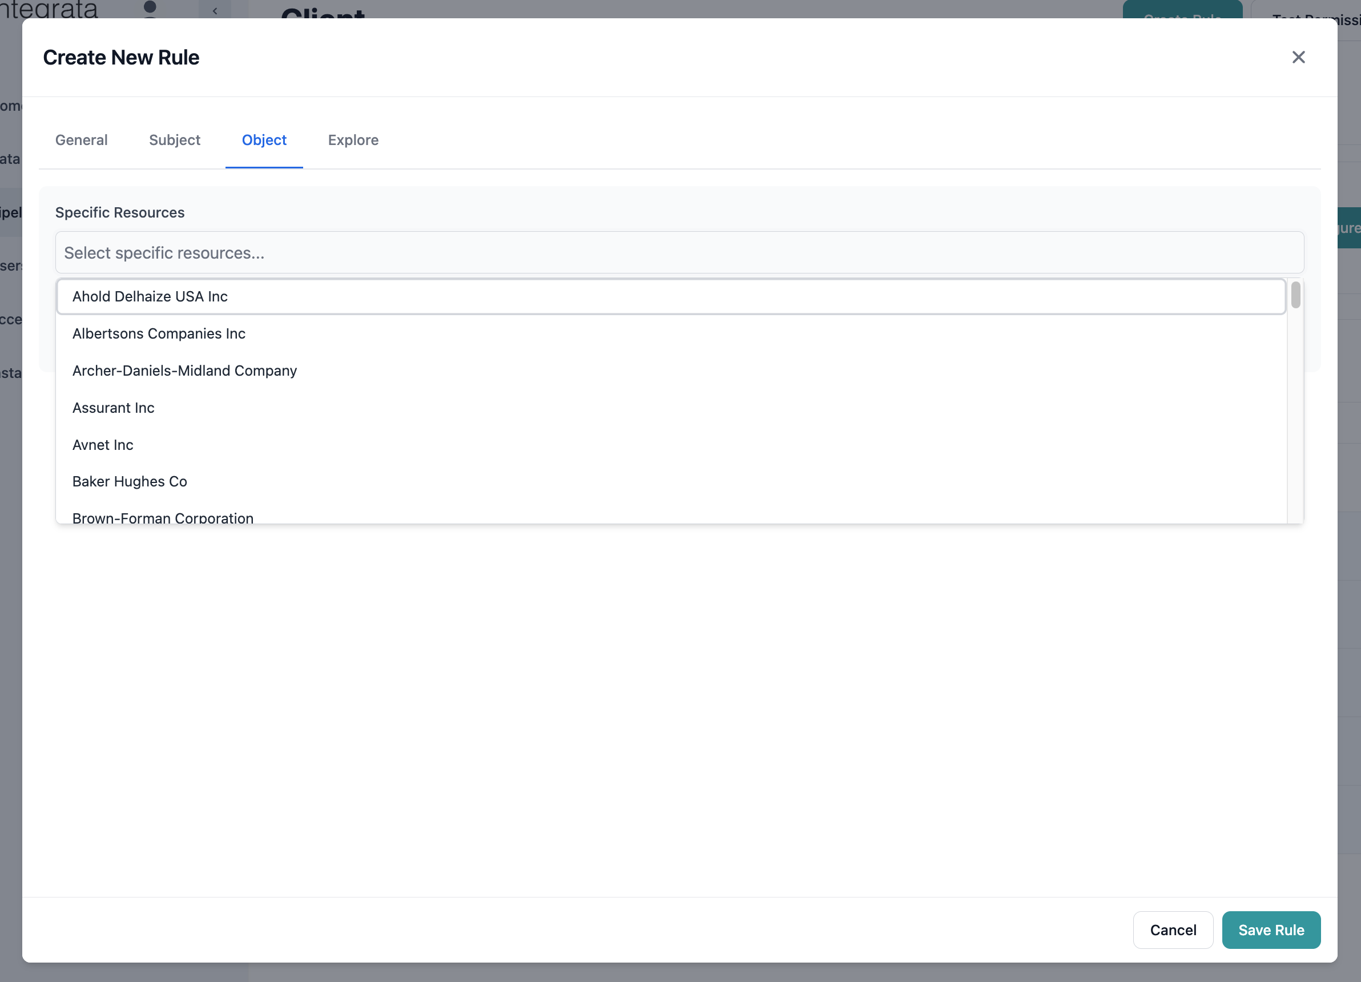Select the Object tab
The width and height of the screenshot is (1361, 982).
click(x=264, y=140)
